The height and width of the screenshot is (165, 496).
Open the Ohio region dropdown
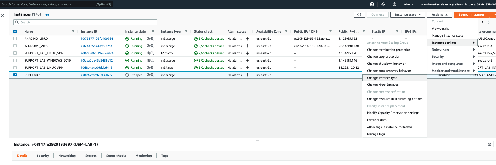(x=408, y=4)
